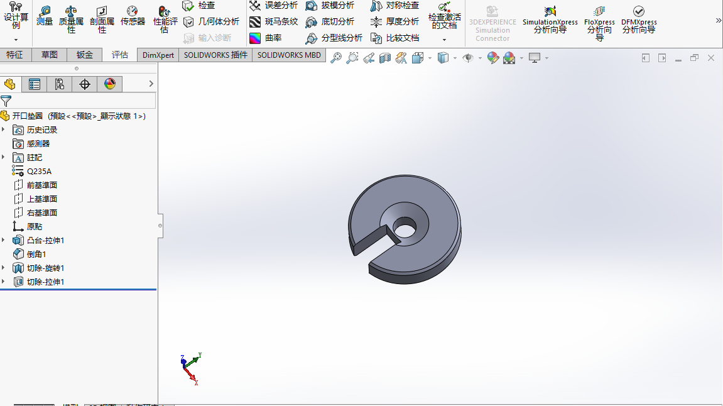Open Undercut Analysis (底切分析)
The height and width of the screenshot is (406, 723).
coord(330,22)
